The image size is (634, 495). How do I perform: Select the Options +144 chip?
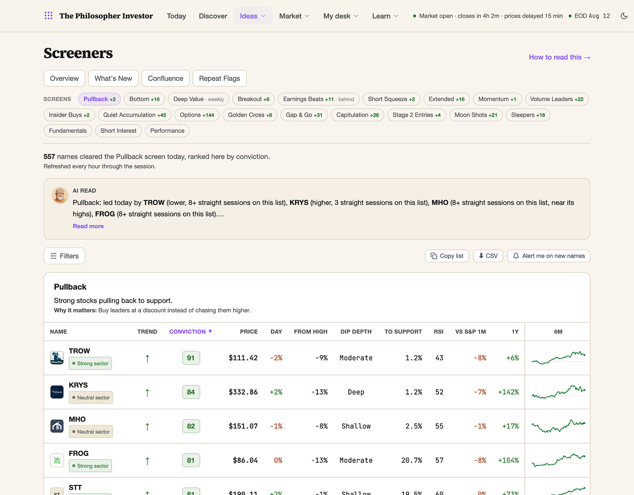197,115
